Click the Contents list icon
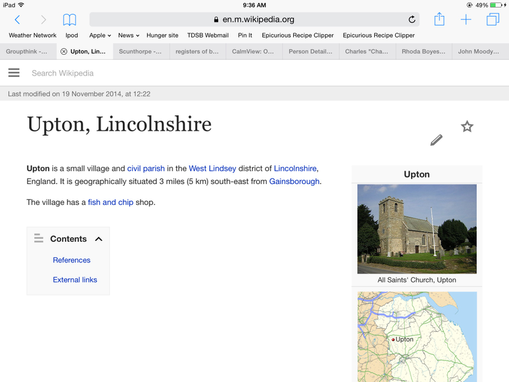This screenshot has width=509, height=382. pos(39,238)
